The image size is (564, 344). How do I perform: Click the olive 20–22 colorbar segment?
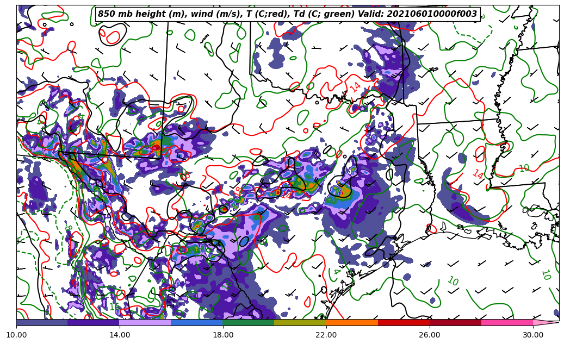[x=300, y=322]
